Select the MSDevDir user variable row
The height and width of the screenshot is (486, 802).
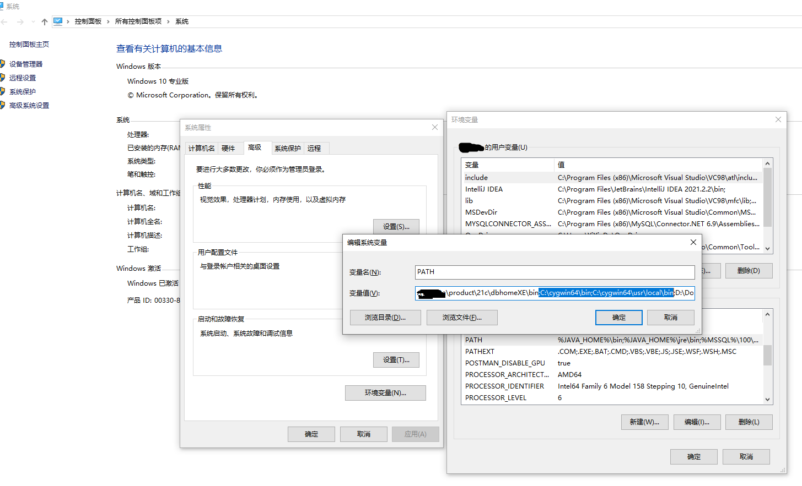[612, 212]
